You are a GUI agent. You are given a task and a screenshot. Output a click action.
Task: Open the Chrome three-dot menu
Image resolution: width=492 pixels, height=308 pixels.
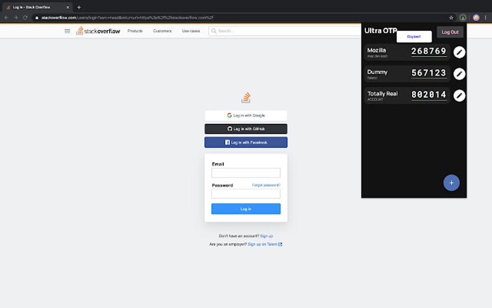pyautogui.click(x=485, y=17)
